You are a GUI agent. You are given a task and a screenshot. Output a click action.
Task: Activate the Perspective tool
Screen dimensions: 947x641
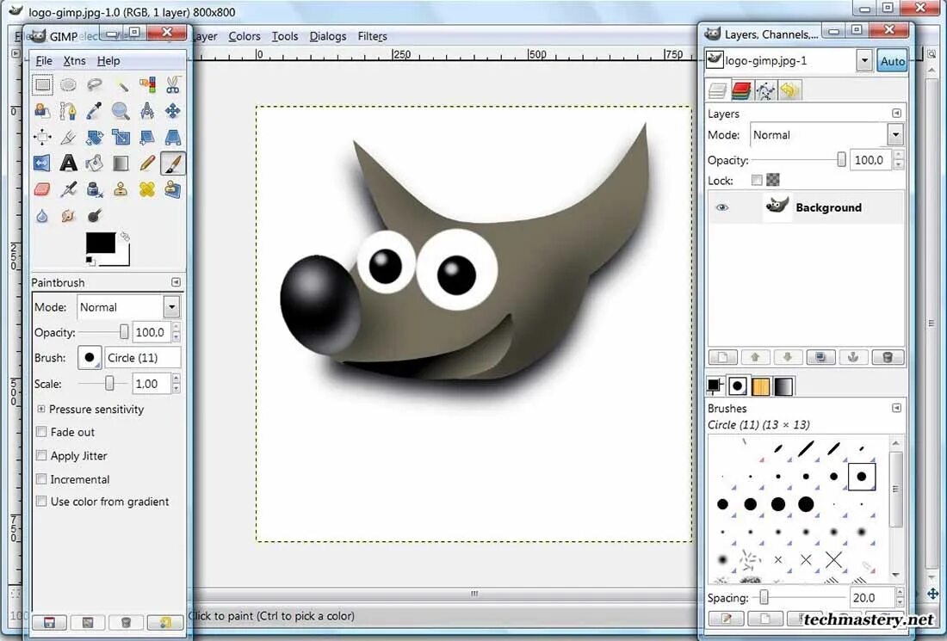[173, 137]
